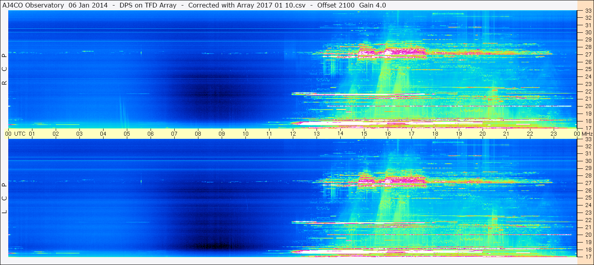
Task: Select the 13 hour tick label
Action: [x=317, y=134]
